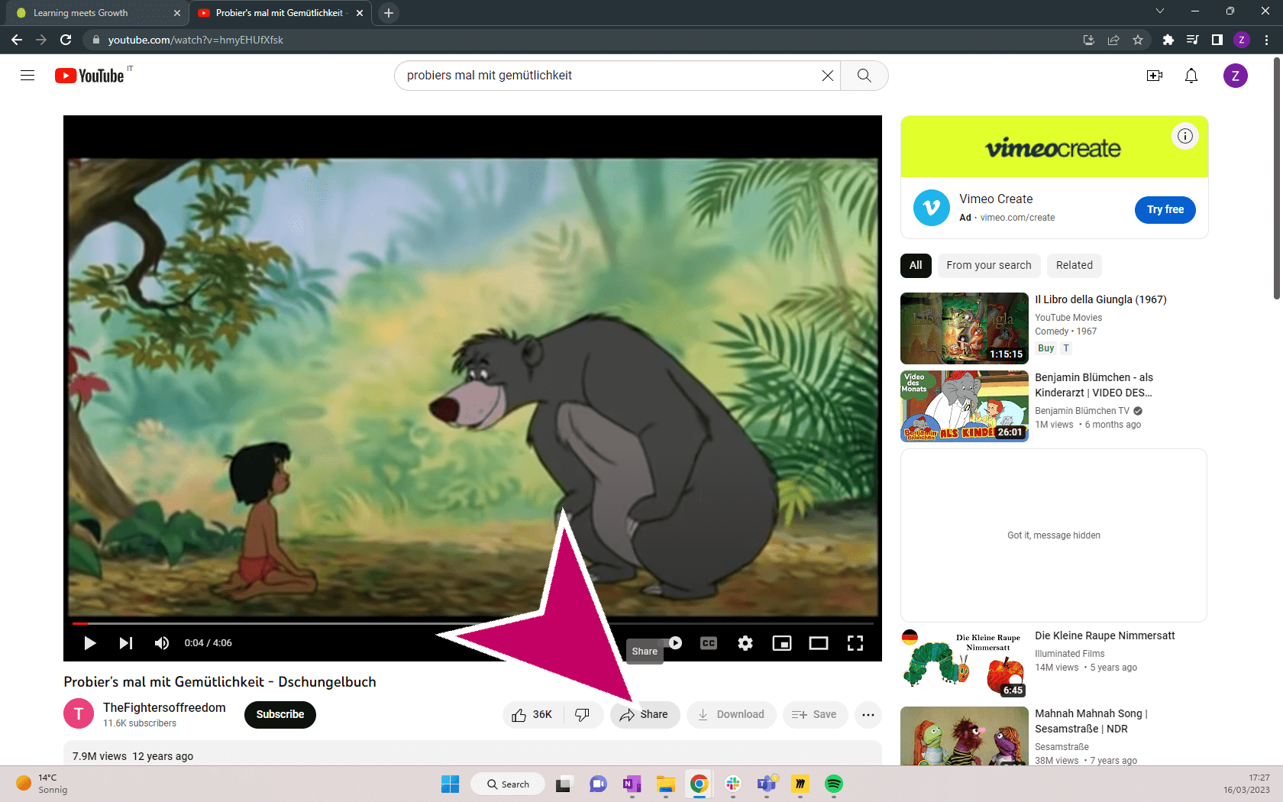The height and width of the screenshot is (802, 1283).
Task: Open Spotify from taskbar
Action: tap(833, 784)
